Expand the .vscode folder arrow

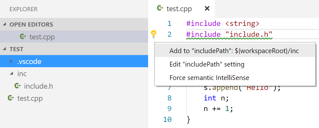[x=12, y=61]
